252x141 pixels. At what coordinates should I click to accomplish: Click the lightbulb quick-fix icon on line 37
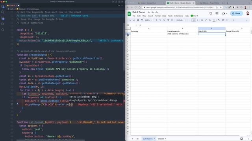click(17, 104)
